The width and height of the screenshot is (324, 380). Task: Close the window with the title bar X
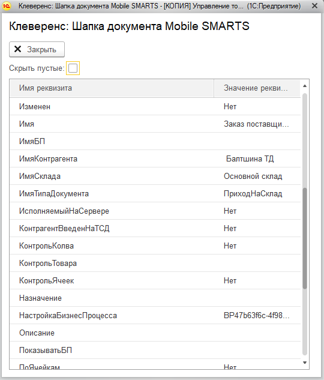(314, 6)
